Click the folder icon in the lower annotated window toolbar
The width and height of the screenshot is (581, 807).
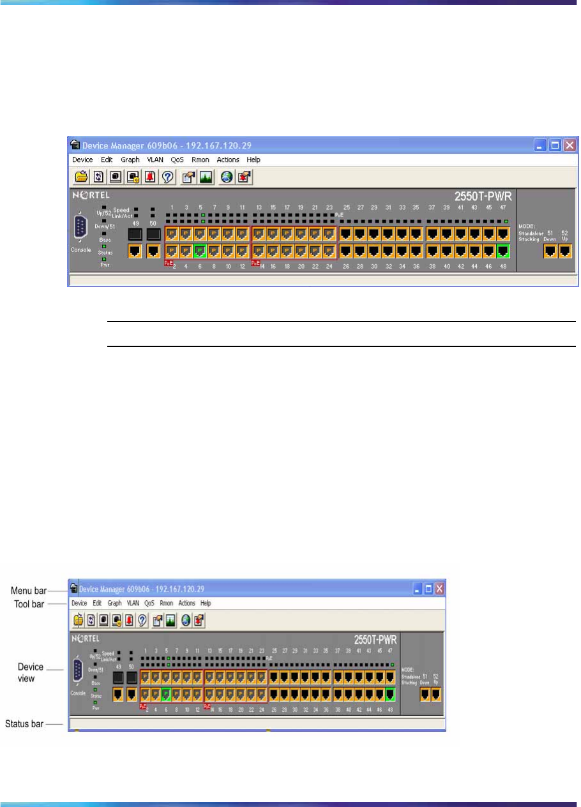tap(77, 619)
